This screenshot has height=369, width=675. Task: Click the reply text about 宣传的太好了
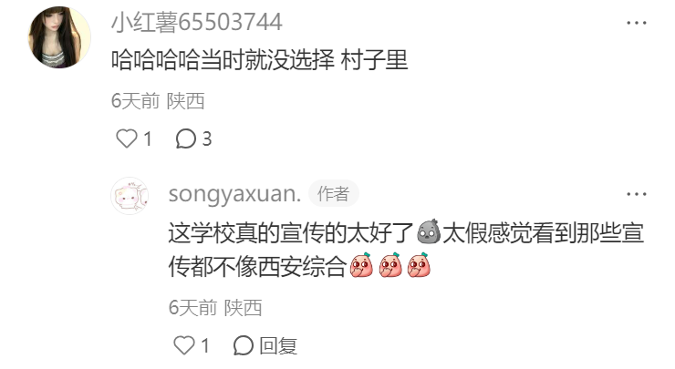pos(406,250)
